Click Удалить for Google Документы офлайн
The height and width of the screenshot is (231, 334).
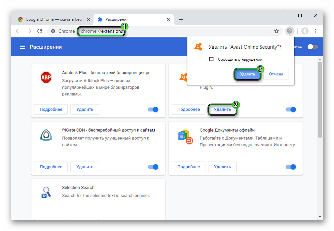[x=222, y=167]
